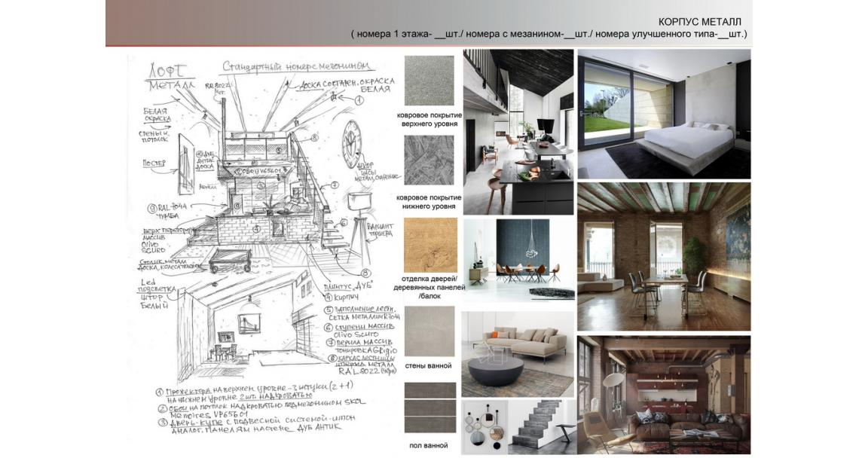The image size is (859, 458).
Task: Pick the oak wood door finish swatch
Action: pos(430,245)
